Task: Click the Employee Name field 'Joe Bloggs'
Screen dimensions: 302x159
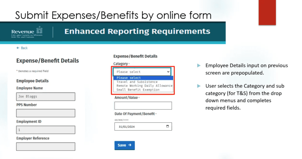Action: pos(46,97)
